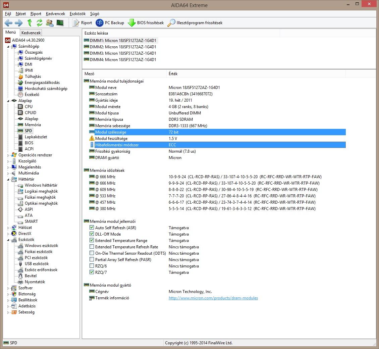Open the Nézet menu
379x349 pixels.
(x=21, y=14)
